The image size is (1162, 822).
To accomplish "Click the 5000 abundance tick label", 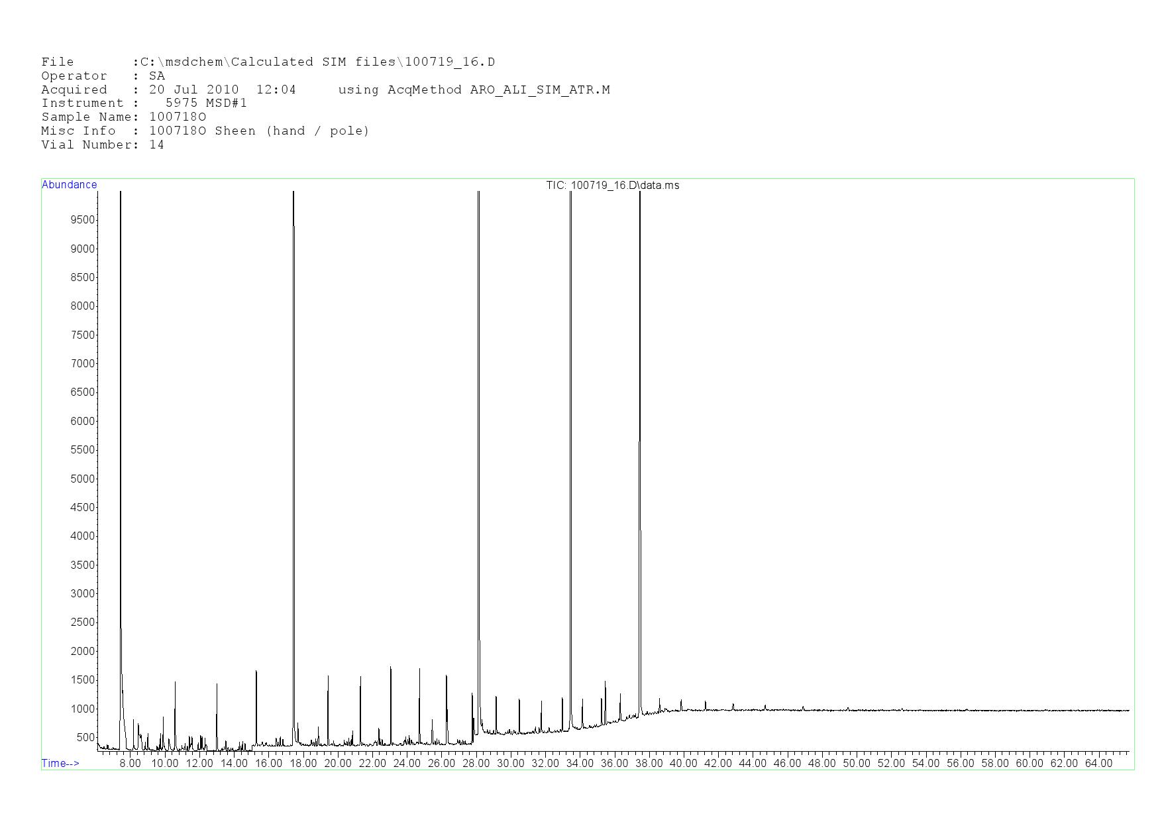I will pos(83,479).
